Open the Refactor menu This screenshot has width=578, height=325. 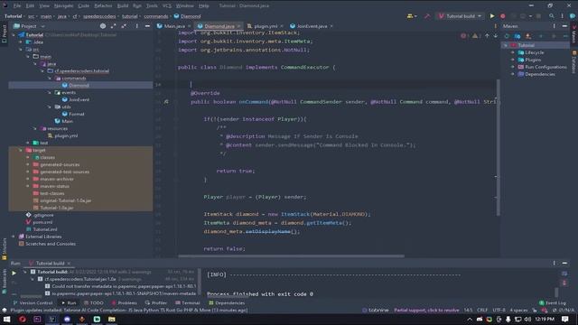click(103, 6)
